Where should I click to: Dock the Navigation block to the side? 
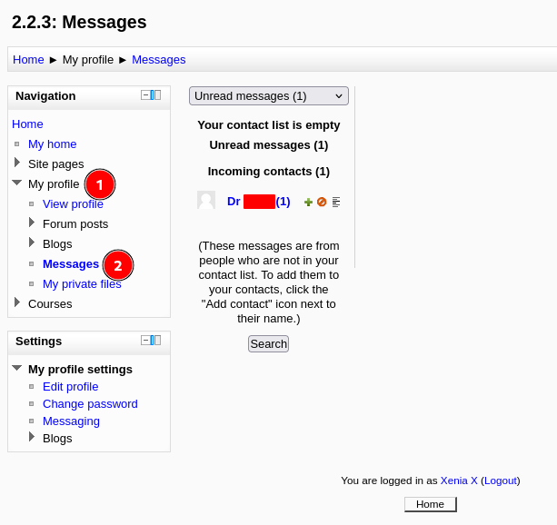pos(155,95)
